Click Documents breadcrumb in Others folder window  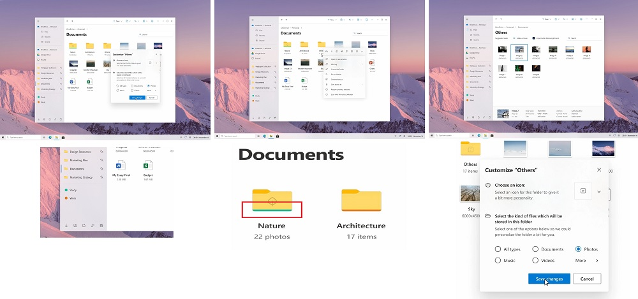point(523,27)
